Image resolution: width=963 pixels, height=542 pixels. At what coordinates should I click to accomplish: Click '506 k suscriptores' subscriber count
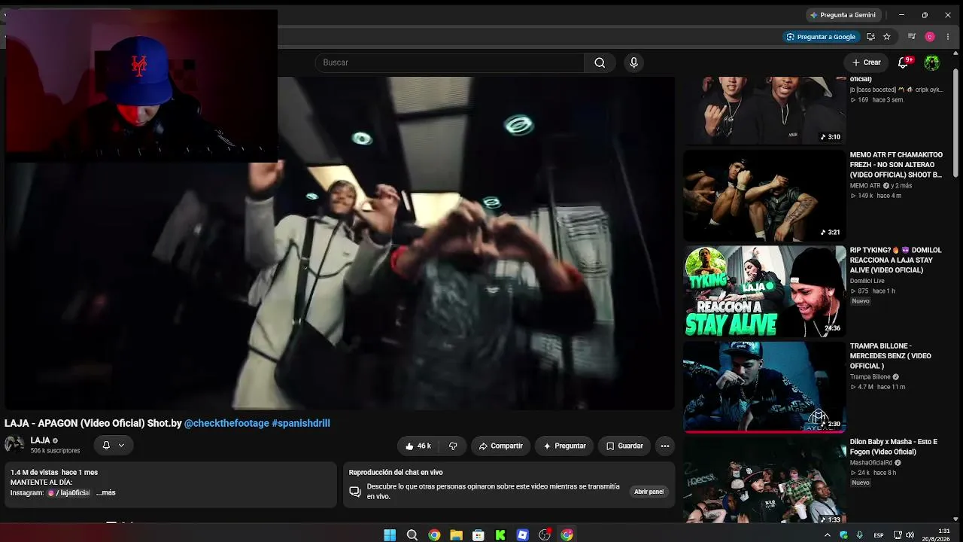click(x=55, y=451)
